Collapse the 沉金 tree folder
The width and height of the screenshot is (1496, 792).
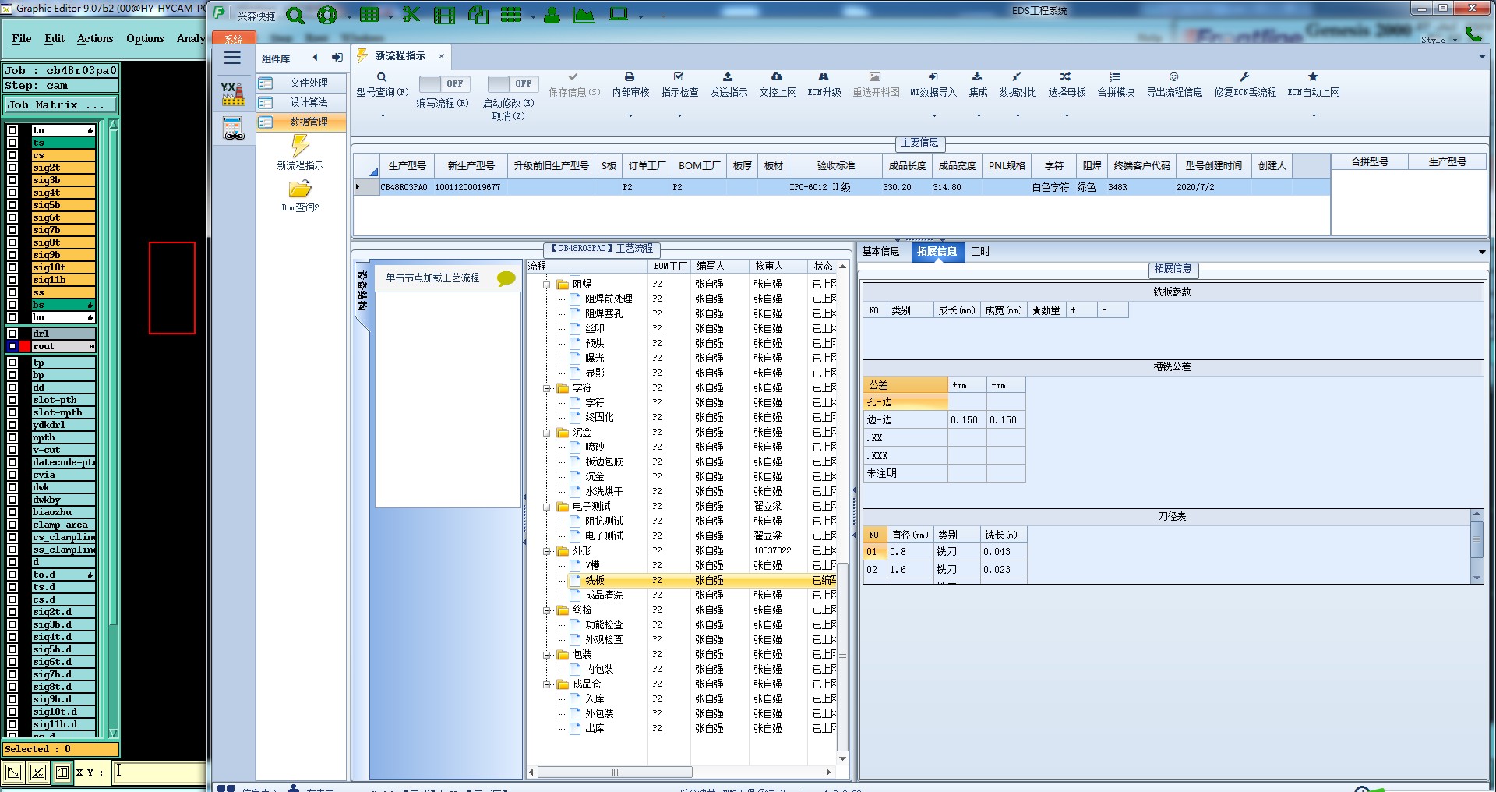coord(548,433)
